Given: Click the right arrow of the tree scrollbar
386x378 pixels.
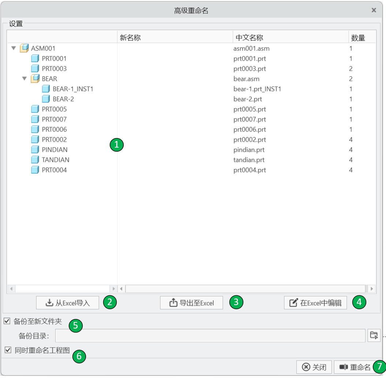Looking at the screenshot, I should coord(113,289).
